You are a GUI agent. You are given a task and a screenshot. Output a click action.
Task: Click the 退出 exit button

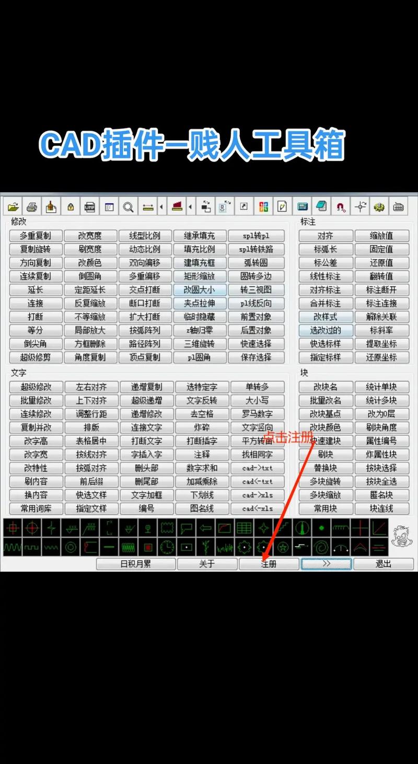tap(384, 564)
